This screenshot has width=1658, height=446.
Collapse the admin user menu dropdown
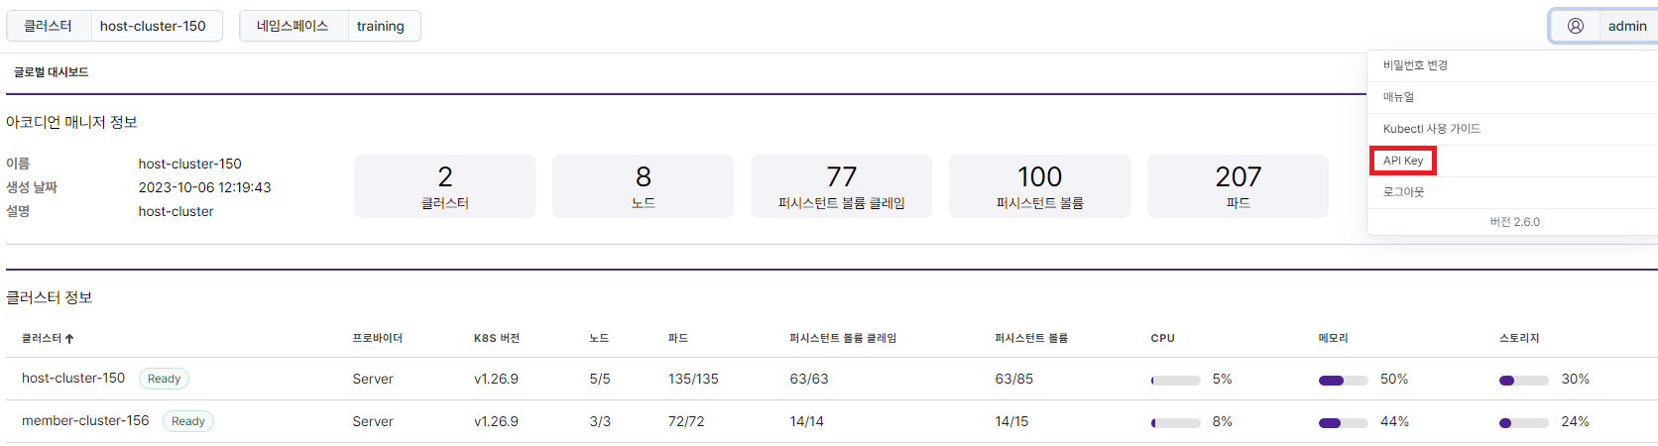(x=1603, y=26)
